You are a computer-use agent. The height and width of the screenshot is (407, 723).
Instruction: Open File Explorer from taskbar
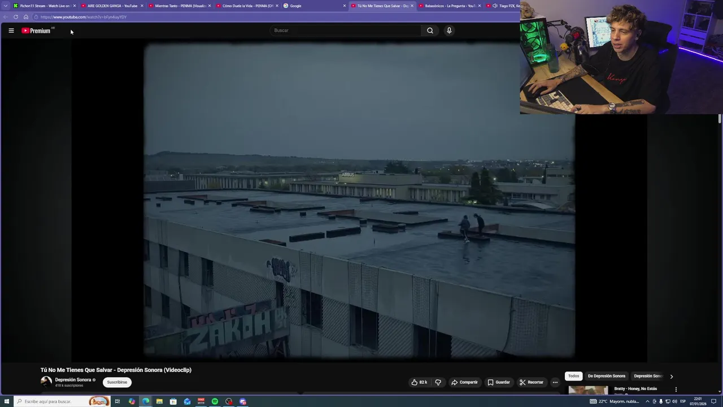click(159, 401)
